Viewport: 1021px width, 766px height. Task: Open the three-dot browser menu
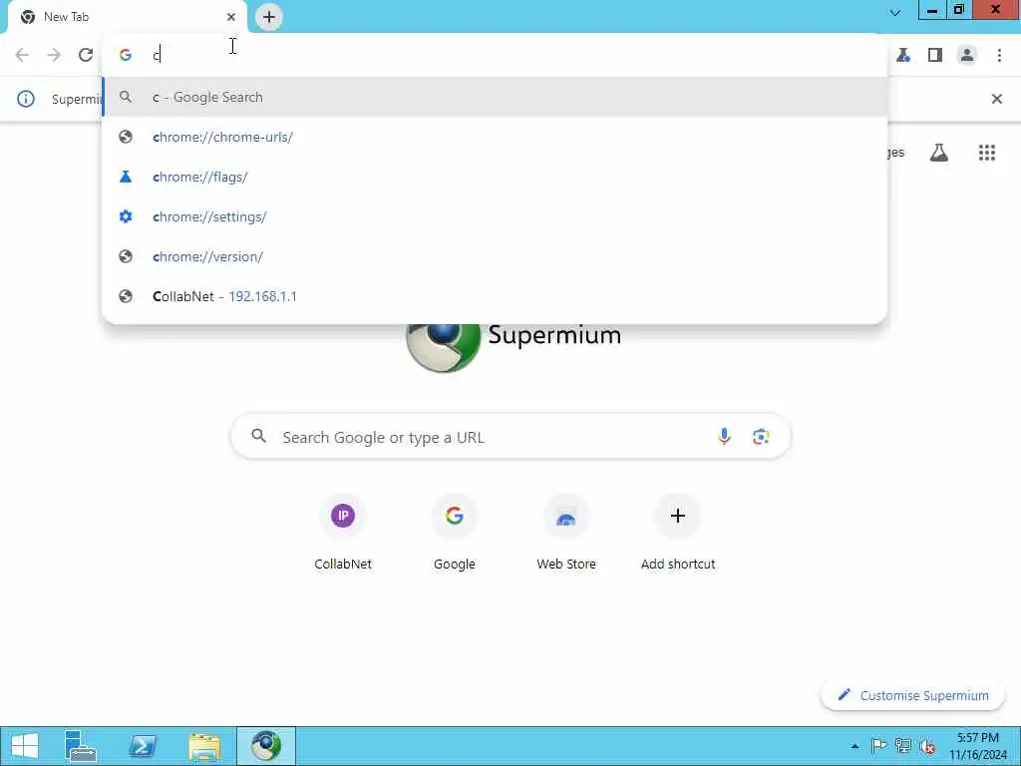pos(999,55)
